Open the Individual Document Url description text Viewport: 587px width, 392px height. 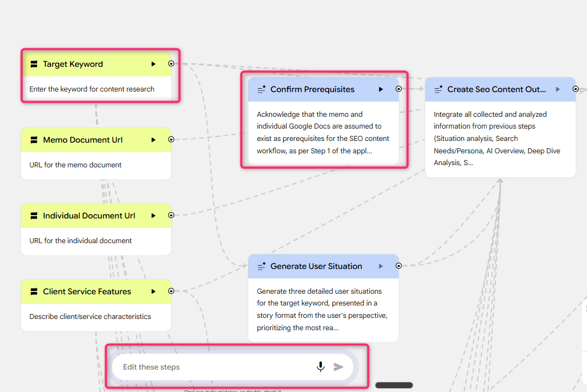click(x=80, y=240)
